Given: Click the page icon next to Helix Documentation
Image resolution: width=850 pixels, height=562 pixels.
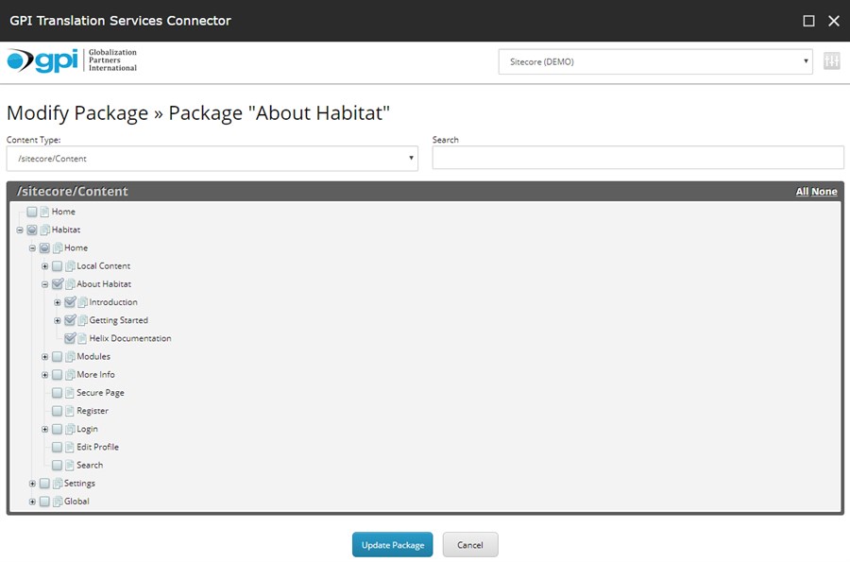Looking at the screenshot, I should (x=82, y=338).
